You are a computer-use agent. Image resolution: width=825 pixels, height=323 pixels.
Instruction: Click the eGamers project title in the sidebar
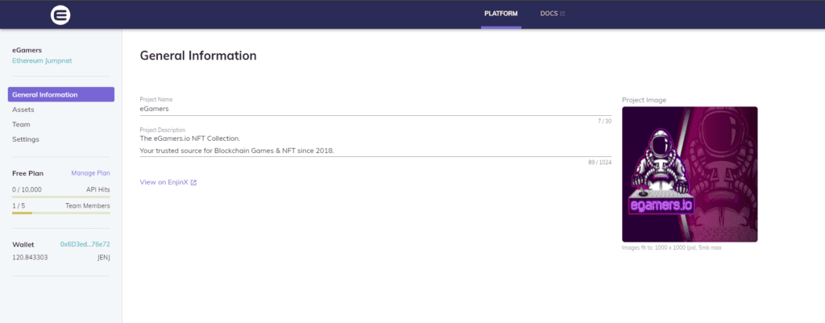[27, 51]
